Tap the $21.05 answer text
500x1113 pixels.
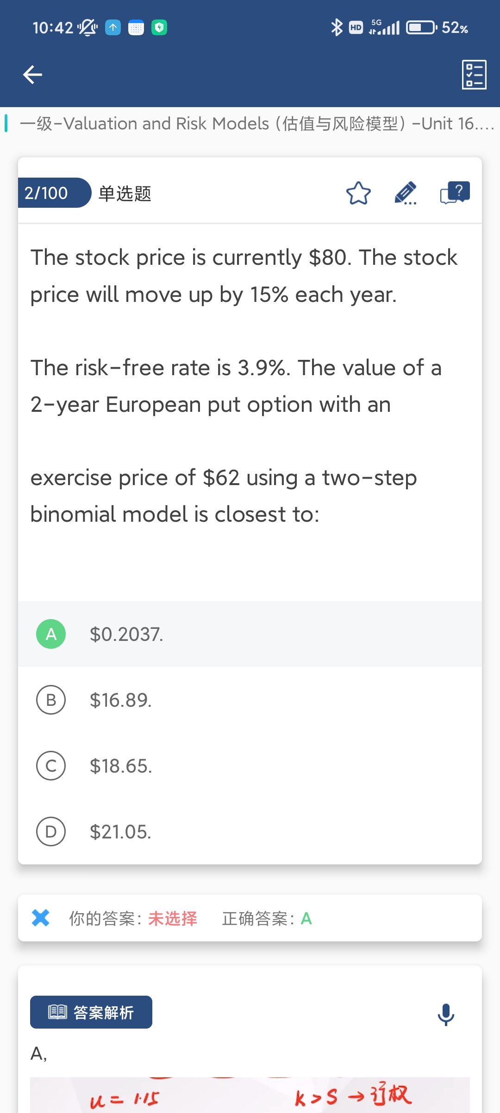tap(121, 832)
